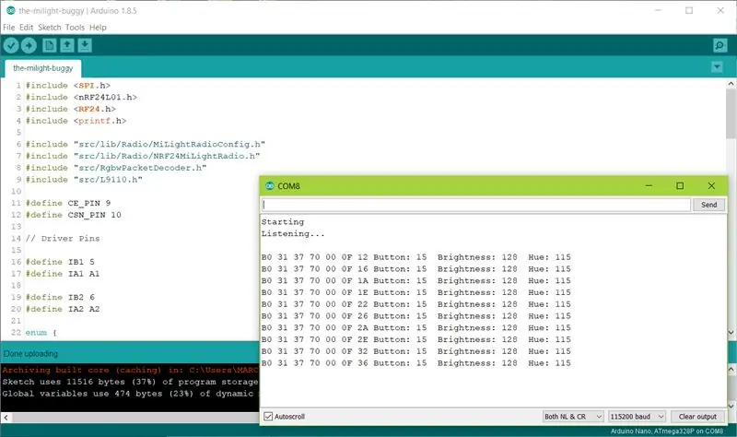Image resolution: width=737 pixels, height=437 pixels.
Task: Open the Tools menu
Action: [75, 28]
